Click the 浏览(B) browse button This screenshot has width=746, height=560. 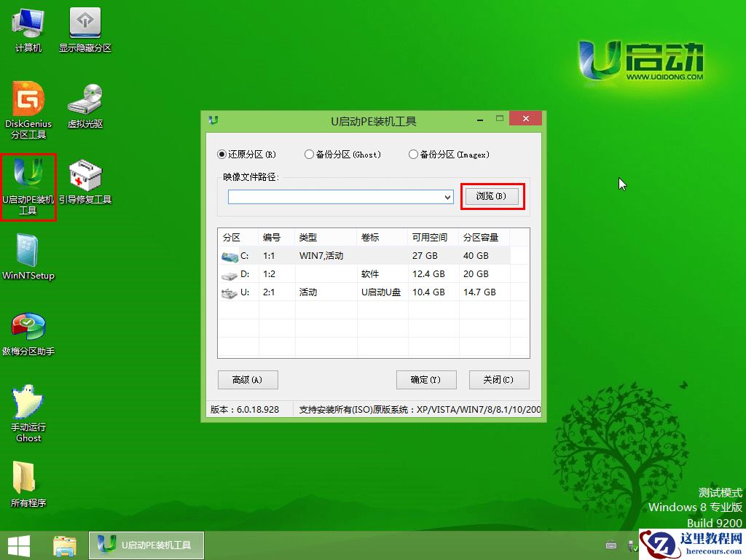(492, 197)
